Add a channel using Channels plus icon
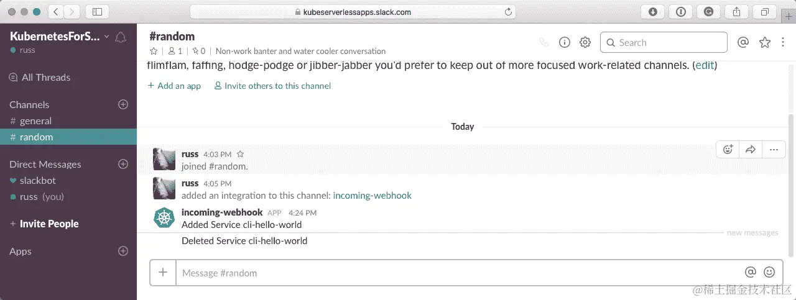The image size is (796, 300). click(123, 104)
